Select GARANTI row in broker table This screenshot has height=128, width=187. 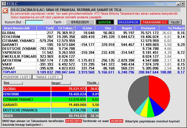point(93,45)
